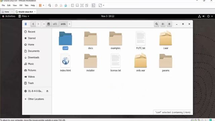Screen dimensions: 215x121
Task: Open VMware console view icon
Action: 93,5
